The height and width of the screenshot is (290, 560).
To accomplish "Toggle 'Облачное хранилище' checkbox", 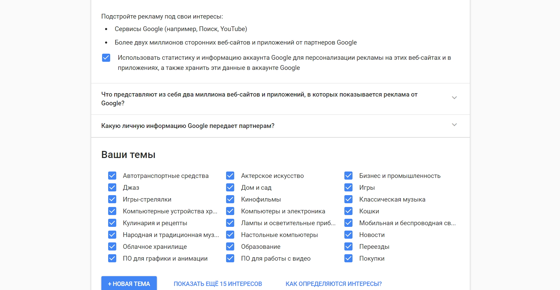I will pos(112,246).
